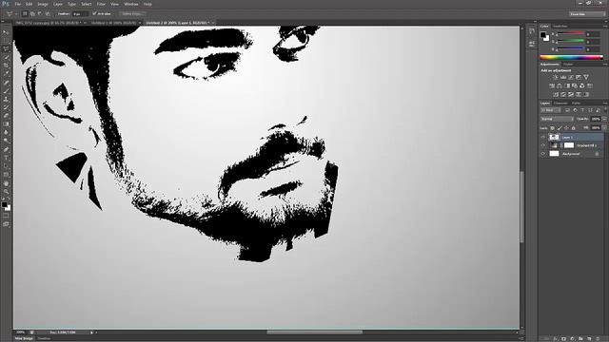Select the Hand tool
This screenshot has height=342, width=609.
(6, 183)
